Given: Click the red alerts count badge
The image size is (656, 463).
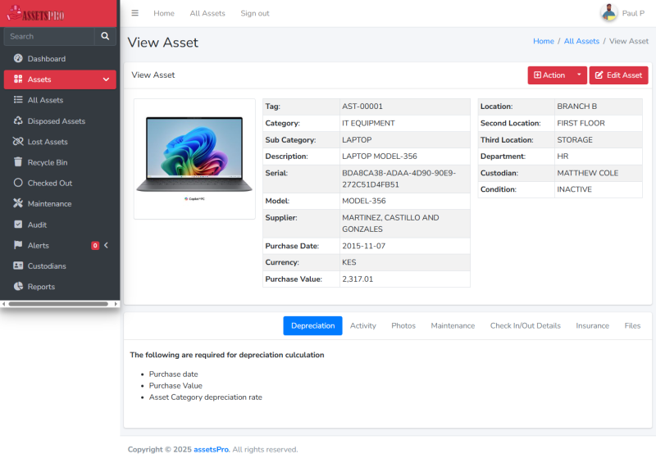Looking at the screenshot, I should 95,246.
